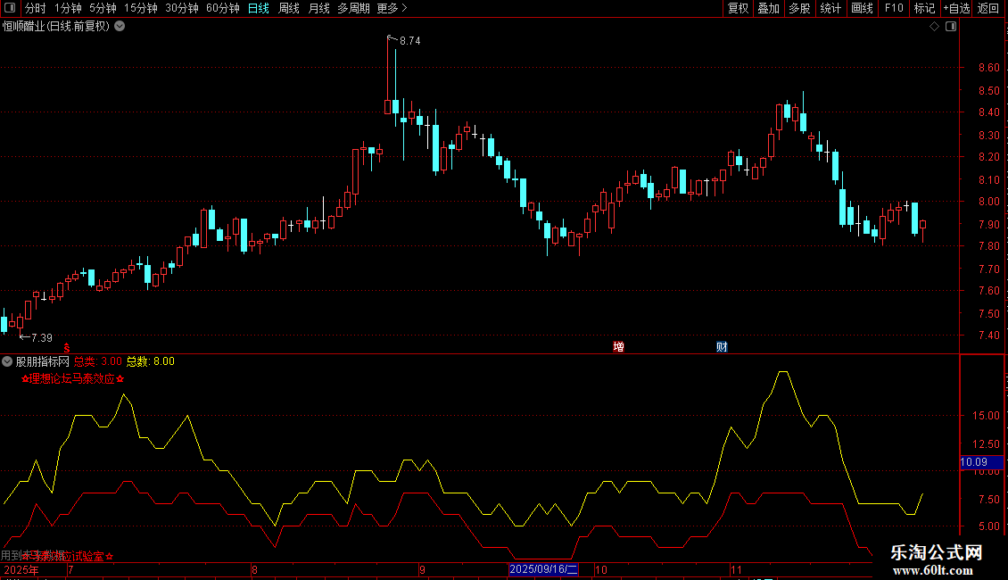
Task: Switch to 15分钟 period tab
Action: (x=140, y=8)
